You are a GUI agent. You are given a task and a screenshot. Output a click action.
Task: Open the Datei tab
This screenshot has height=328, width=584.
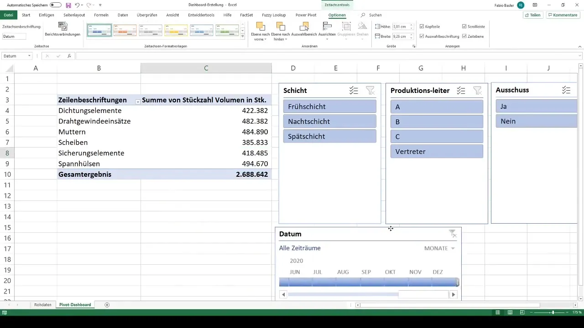pos(8,15)
